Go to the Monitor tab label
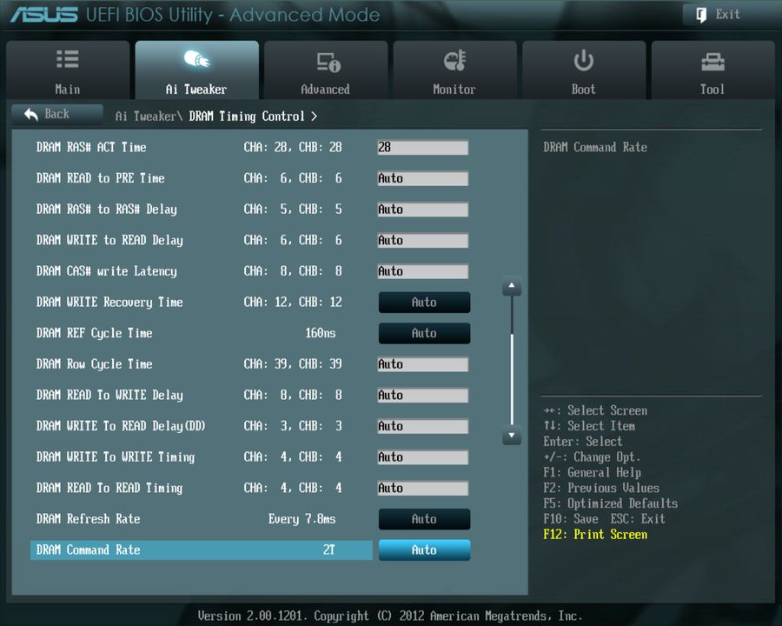This screenshot has height=626, width=782. click(x=454, y=90)
